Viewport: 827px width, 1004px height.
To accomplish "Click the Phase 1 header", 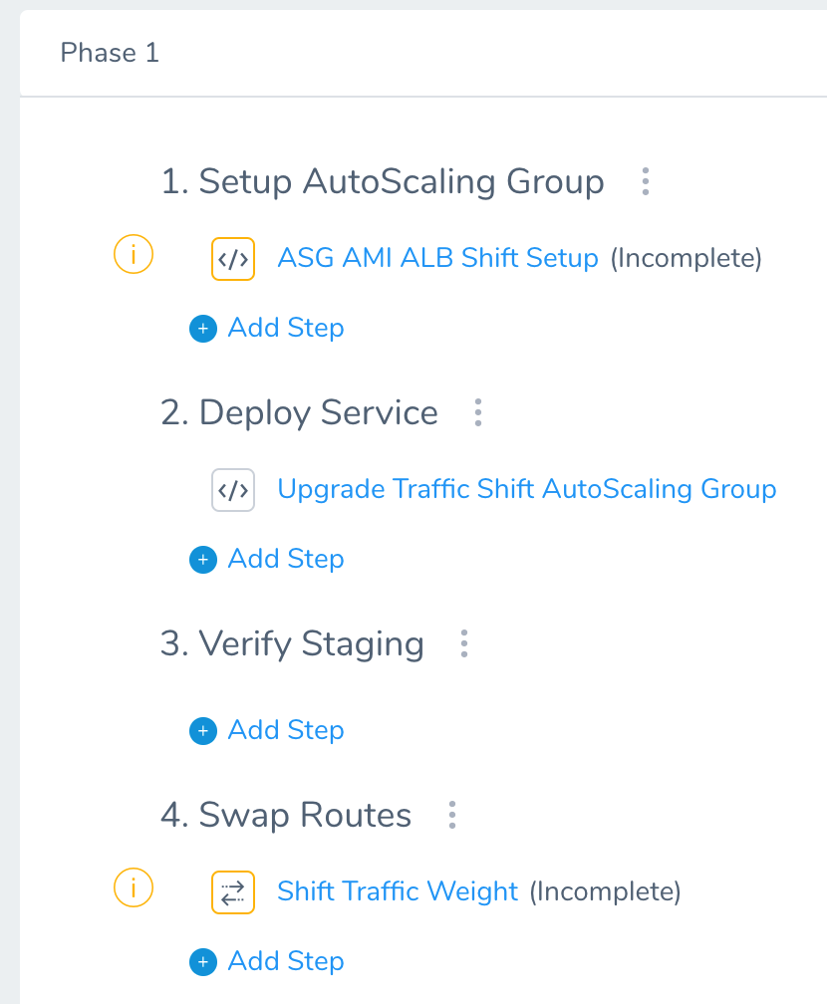I will pyautogui.click(x=110, y=53).
